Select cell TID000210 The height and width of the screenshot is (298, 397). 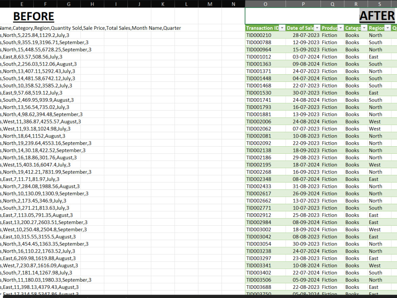[265, 35]
